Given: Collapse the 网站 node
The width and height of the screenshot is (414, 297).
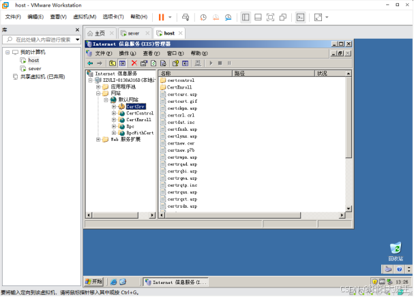Looking at the screenshot, I should [98, 93].
